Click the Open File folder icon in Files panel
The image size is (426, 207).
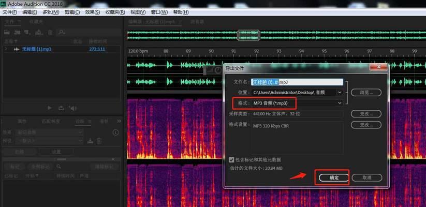pos(7,32)
